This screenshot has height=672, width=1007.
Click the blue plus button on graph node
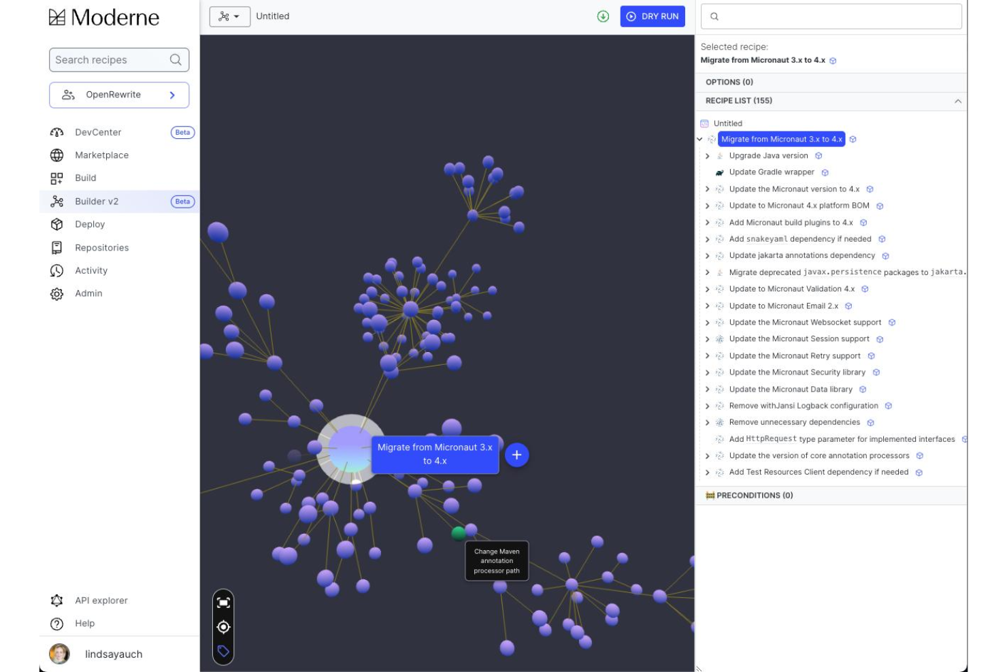pos(516,455)
